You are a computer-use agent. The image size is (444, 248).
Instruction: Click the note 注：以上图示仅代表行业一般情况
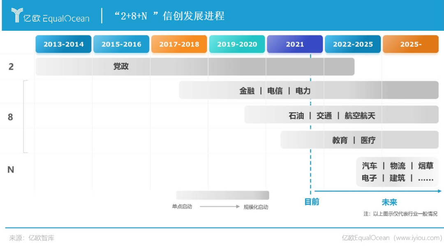pyautogui.click(x=400, y=214)
